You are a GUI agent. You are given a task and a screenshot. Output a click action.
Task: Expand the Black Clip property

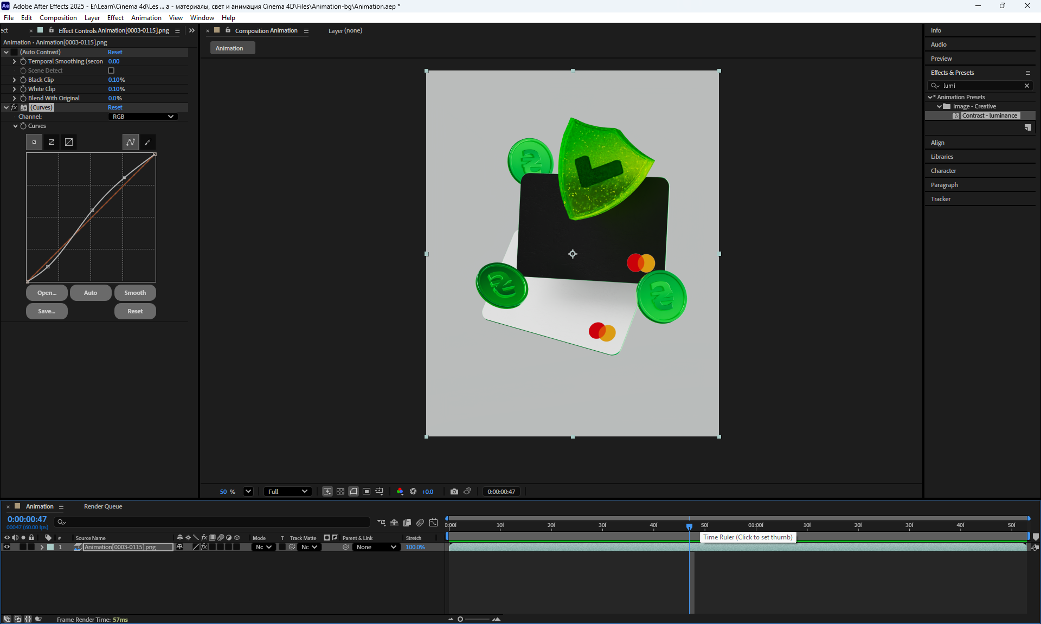14,80
